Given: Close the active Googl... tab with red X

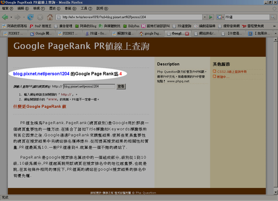Looking at the screenshot, I should pos(187,34).
